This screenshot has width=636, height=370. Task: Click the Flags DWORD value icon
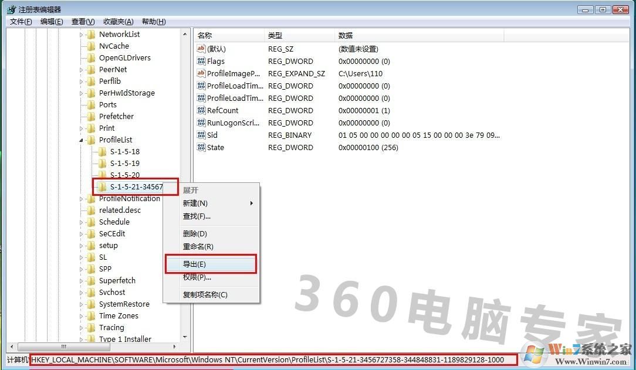click(201, 61)
